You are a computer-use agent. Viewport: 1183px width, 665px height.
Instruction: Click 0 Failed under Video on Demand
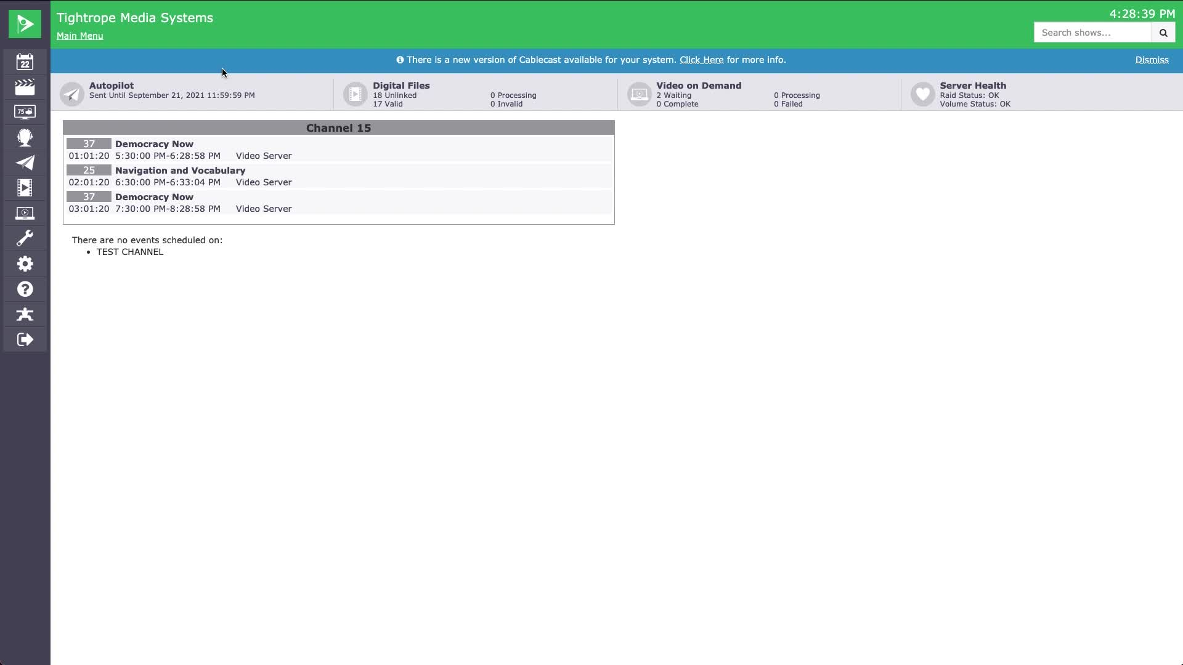point(788,104)
